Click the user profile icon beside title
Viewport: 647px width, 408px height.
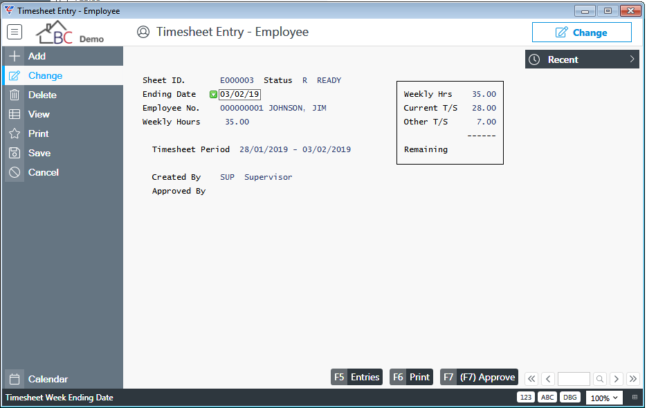coord(143,32)
